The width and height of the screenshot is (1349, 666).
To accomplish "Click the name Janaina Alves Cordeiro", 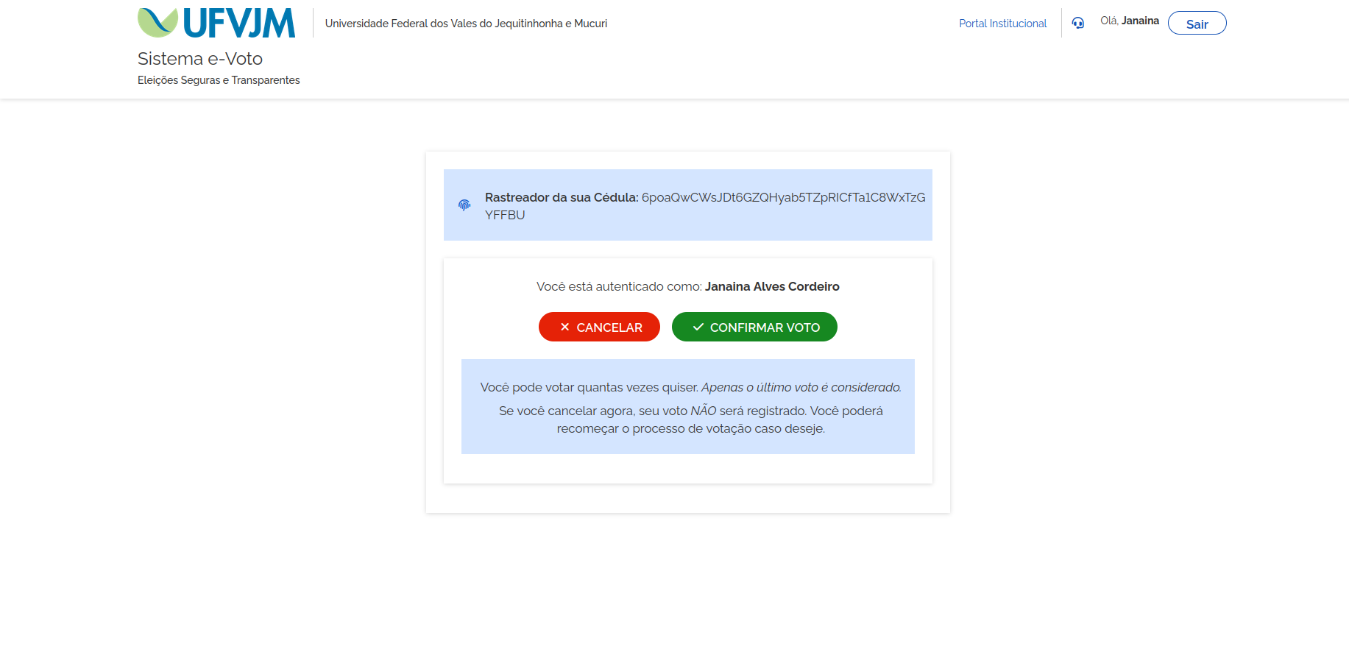I will tap(772, 286).
